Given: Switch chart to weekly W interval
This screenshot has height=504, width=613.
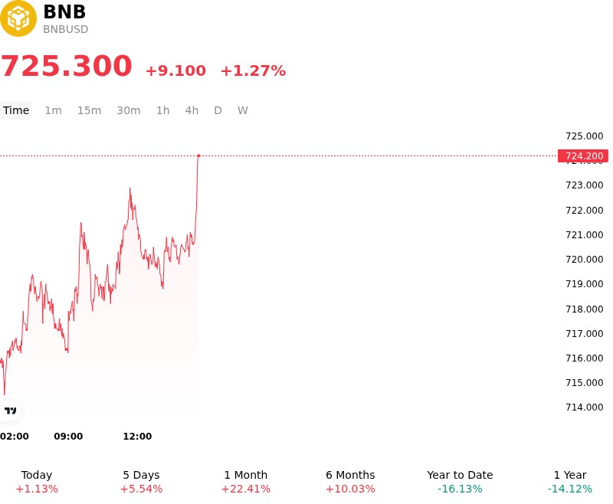Looking at the screenshot, I should [x=243, y=110].
